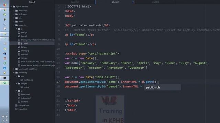Click the Learning kit bootStrap folder icon
The width and height of the screenshot is (220, 123).
(16, 69)
